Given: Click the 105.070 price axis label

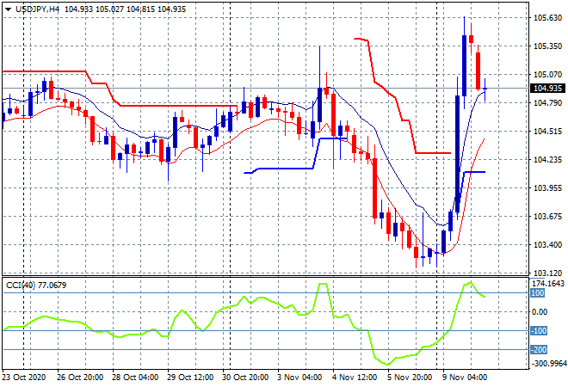Looking at the screenshot, I should pyautogui.click(x=547, y=75).
